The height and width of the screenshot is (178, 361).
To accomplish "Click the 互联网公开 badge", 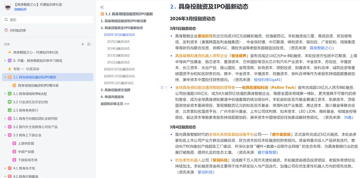I will pyautogui.click(x=20, y=9).
